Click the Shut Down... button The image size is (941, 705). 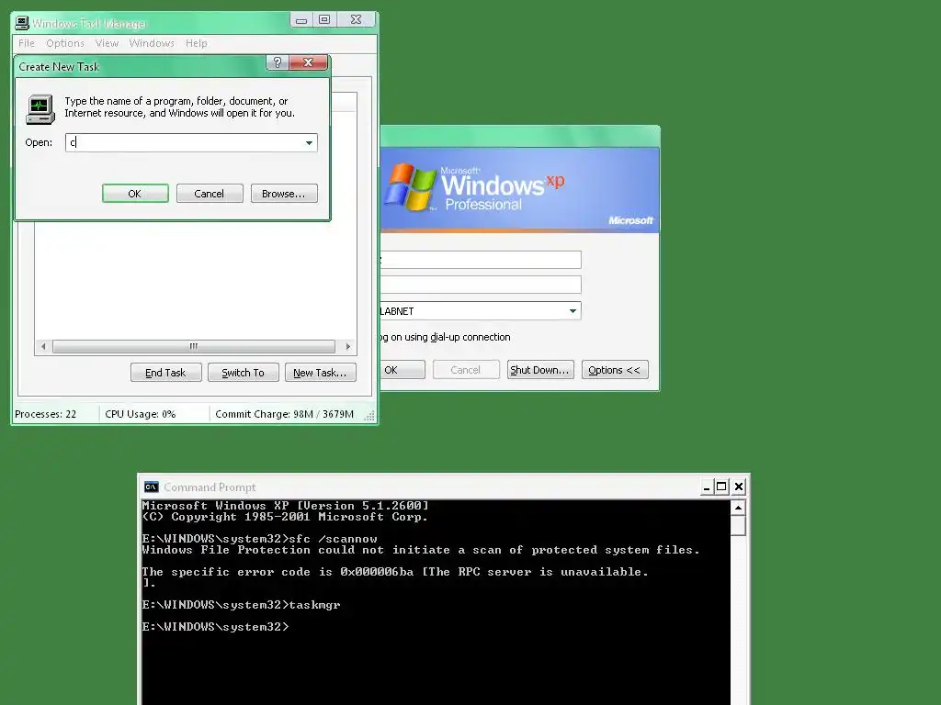540,370
